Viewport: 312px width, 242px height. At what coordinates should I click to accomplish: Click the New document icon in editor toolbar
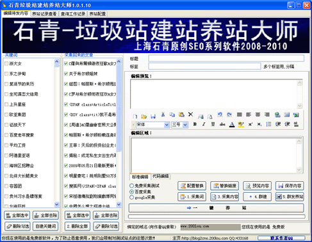point(135,116)
